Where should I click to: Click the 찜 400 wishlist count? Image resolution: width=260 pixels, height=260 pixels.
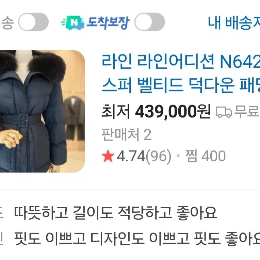(x=206, y=156)
